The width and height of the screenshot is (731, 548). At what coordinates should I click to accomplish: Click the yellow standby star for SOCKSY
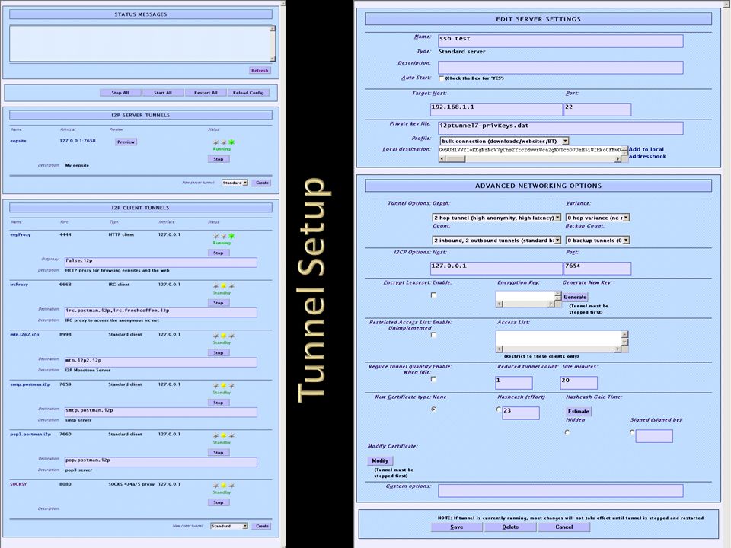224,486
